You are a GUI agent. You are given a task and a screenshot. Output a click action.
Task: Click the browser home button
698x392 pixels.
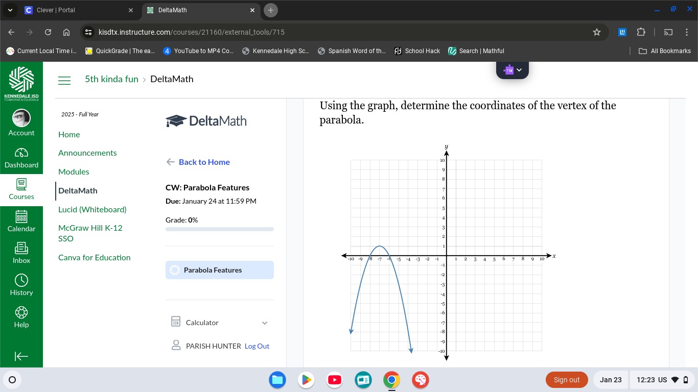[x=66, y=32]
